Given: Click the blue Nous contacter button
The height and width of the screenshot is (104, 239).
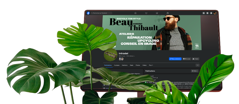Looking at the screenshot, I should [x=175, y=59].
